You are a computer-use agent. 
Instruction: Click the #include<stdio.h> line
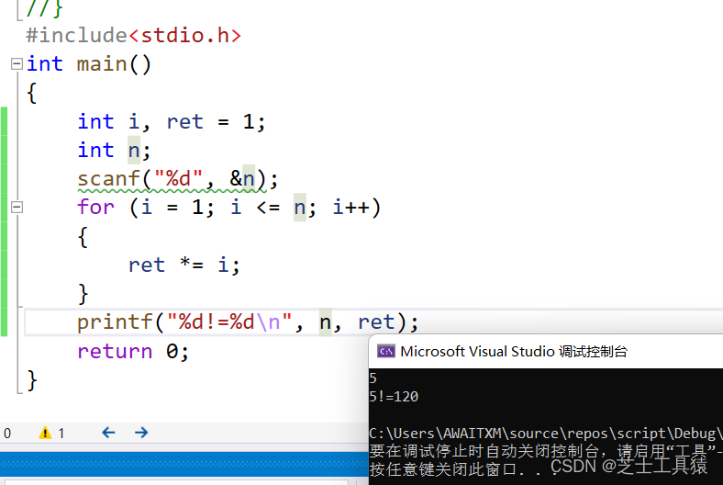tap(133, 35)
